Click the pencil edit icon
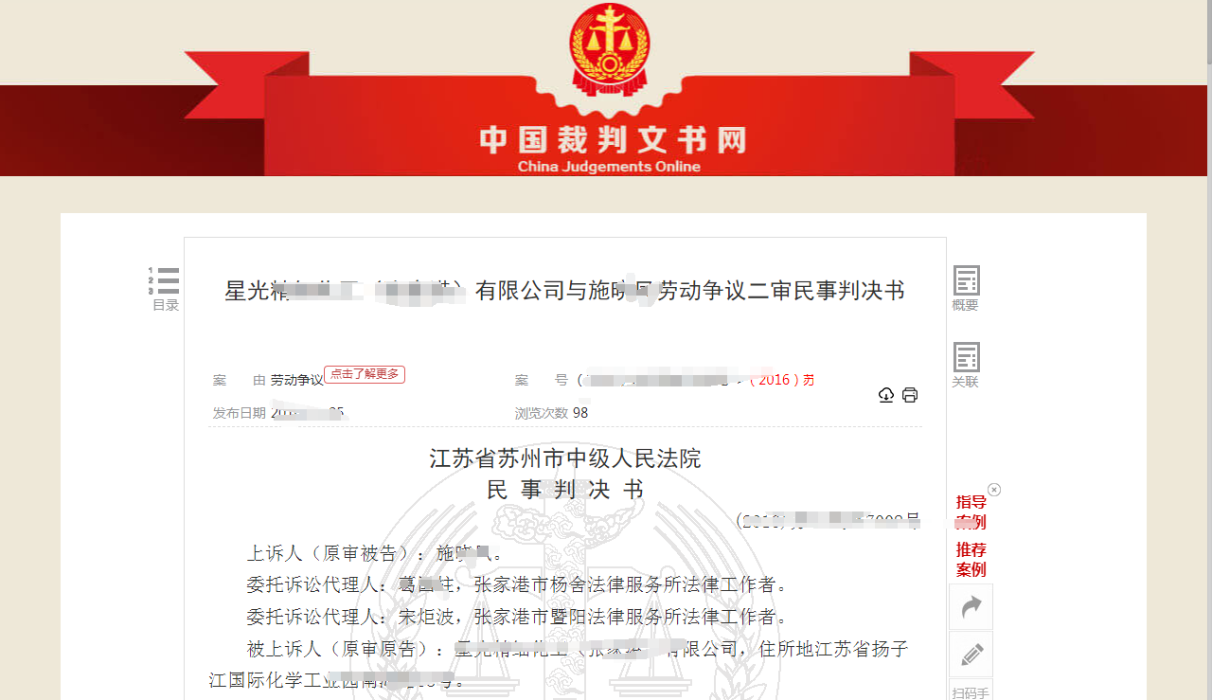Screen dimensions: 1212x700 pyautogui.click(x=971, y=655)
